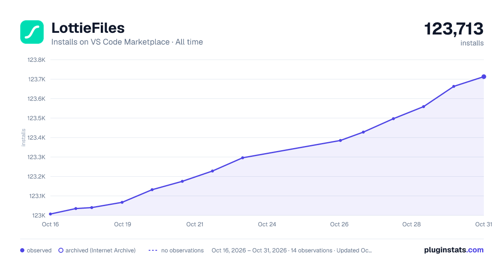Click the Oct 31 axis label
Image resolution: width=504 pixels, height=265 pixels.
483,224
